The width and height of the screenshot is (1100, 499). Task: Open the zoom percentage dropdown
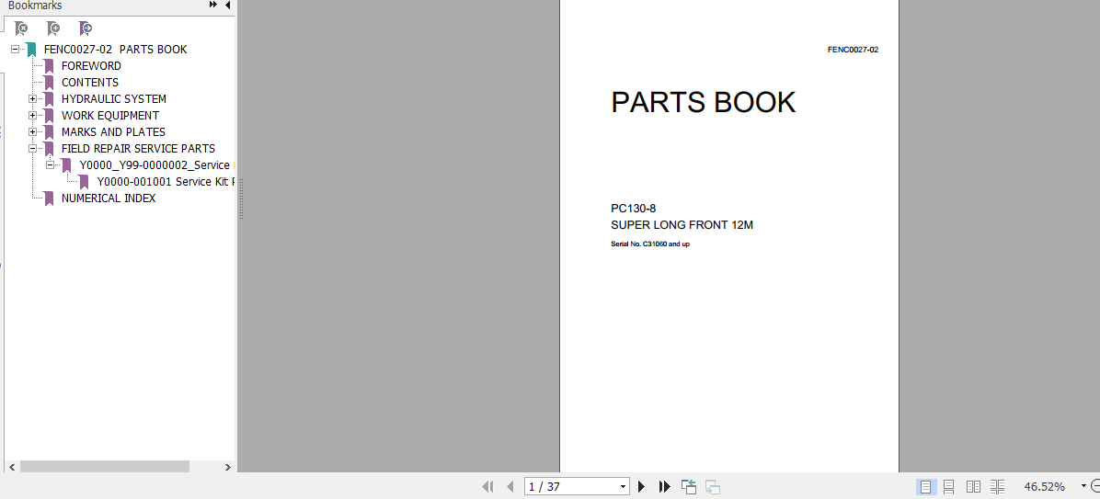pyautogui.click(x=1083, y=486)
